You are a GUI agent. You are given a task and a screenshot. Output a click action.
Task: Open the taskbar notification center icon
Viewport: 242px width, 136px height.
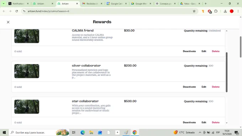click(x=237, y=132)
